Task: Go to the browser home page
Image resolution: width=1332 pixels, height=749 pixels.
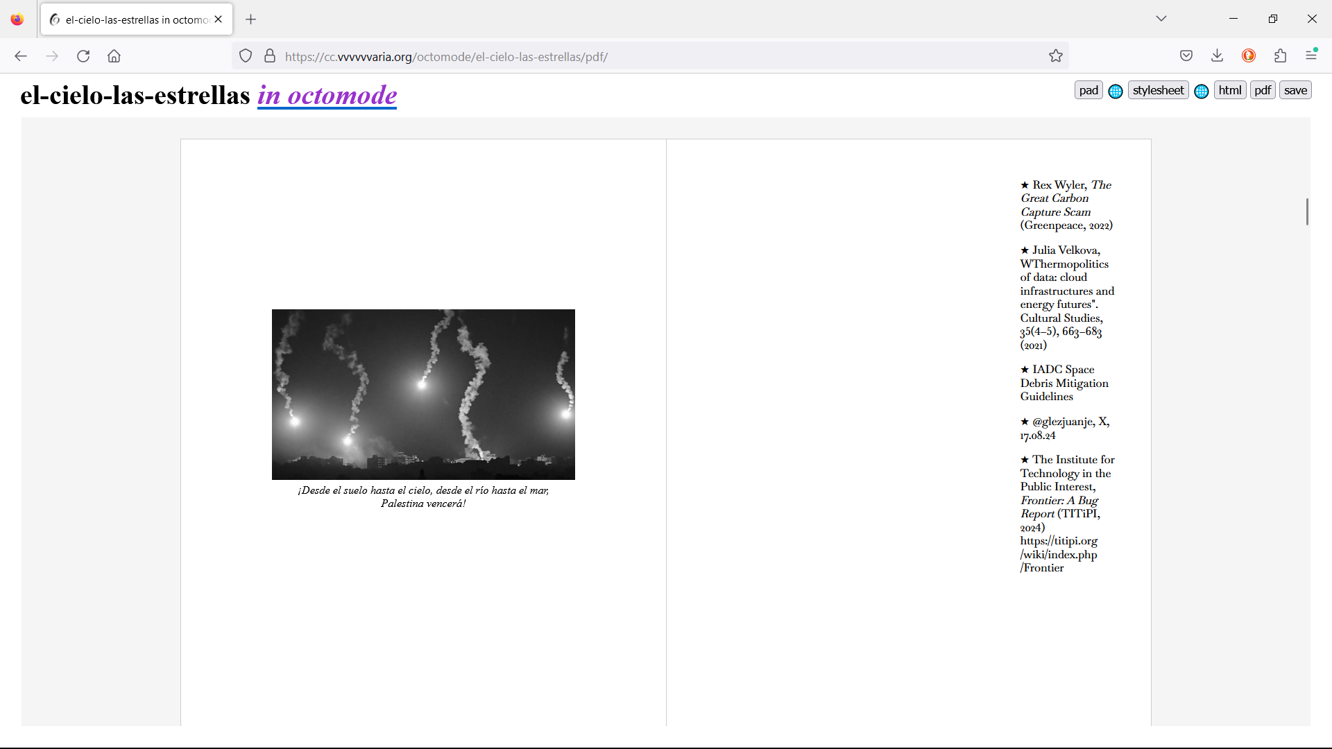Action: pyautogui.click(x=114, y=56)
